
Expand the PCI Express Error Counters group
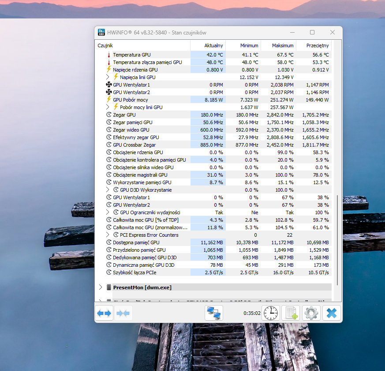tap(108, 235)
